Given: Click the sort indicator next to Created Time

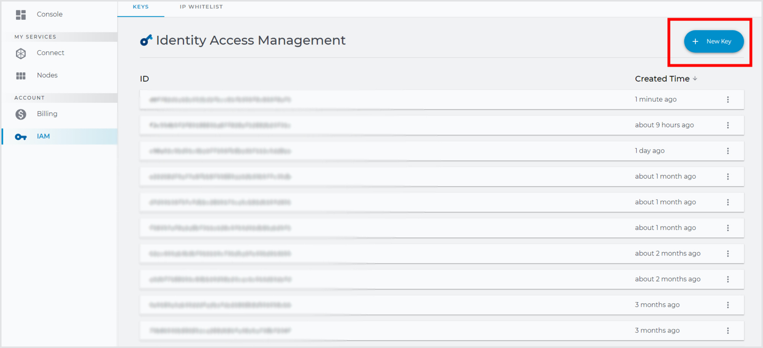Looking at the screenshot, I should tap(695, 78).
